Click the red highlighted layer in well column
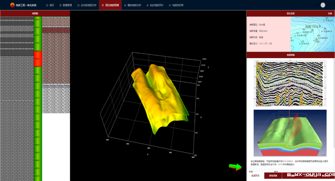335x181 pixels. coord(38,59)
